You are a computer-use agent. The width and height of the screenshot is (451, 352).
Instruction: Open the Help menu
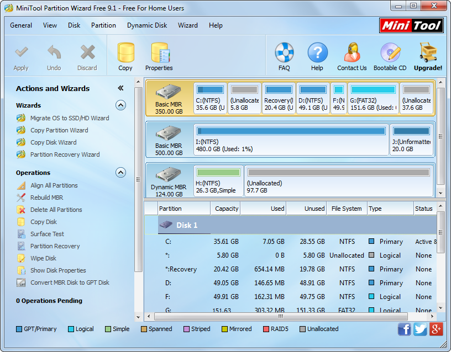216,25
